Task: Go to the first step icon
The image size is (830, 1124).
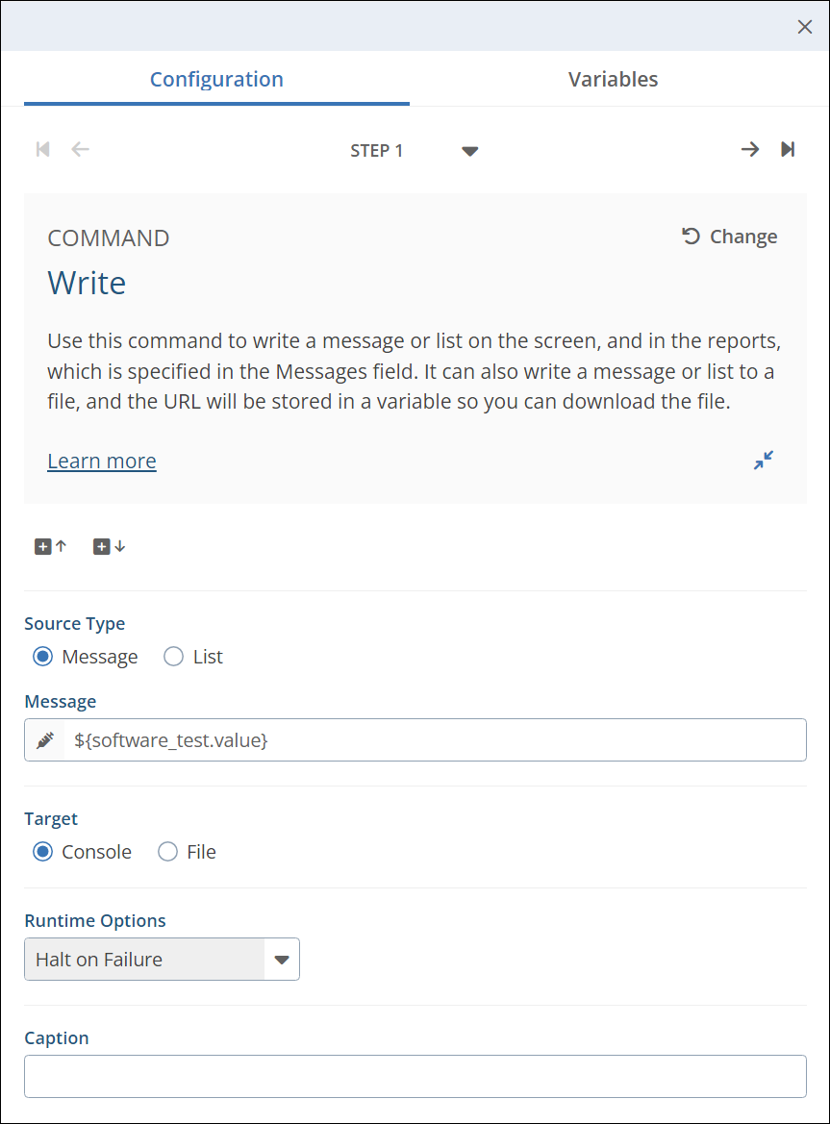Action: click(42, 149)
